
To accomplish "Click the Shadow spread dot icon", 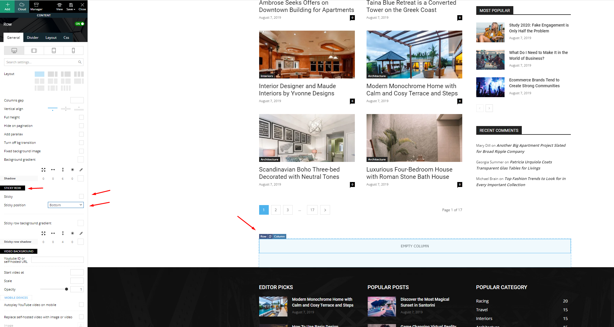I will point(72,170).
